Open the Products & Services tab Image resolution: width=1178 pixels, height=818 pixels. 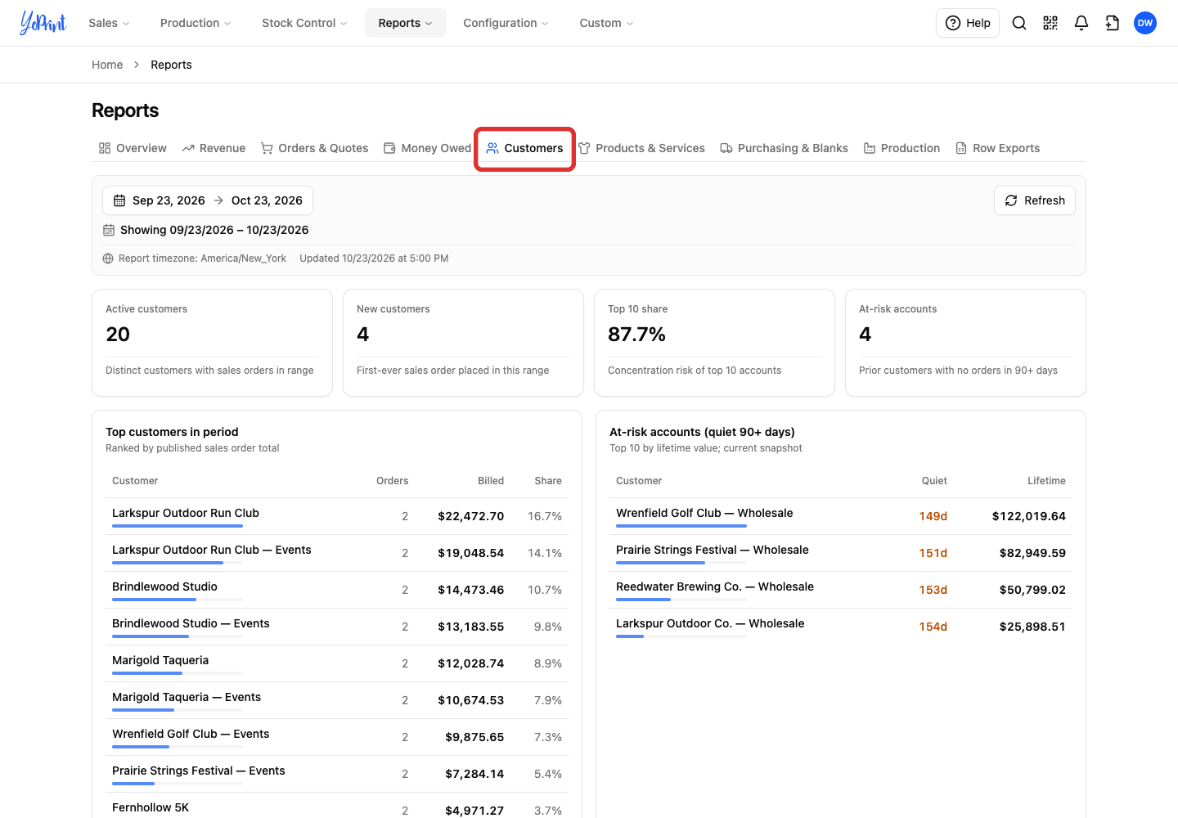pos(641,148)
